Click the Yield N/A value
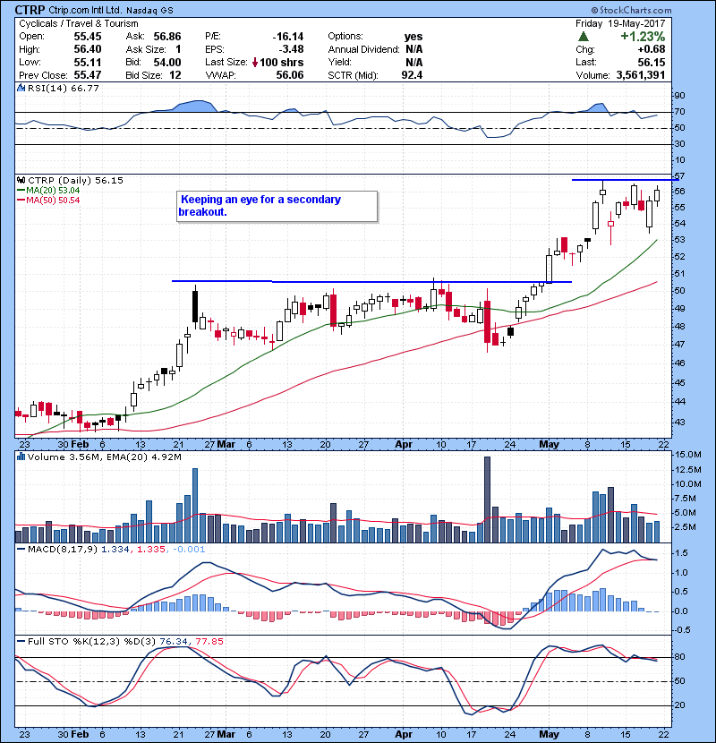Image resolution: width=716 pixels, height=743 pixels. click(414, 62)
